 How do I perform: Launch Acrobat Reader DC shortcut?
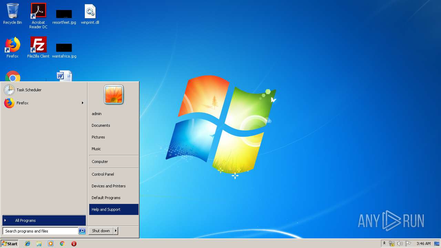38,16
